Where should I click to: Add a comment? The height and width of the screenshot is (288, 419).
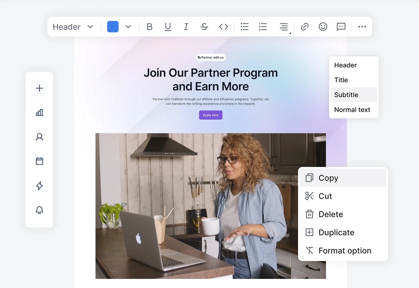[x=341, y=27]
